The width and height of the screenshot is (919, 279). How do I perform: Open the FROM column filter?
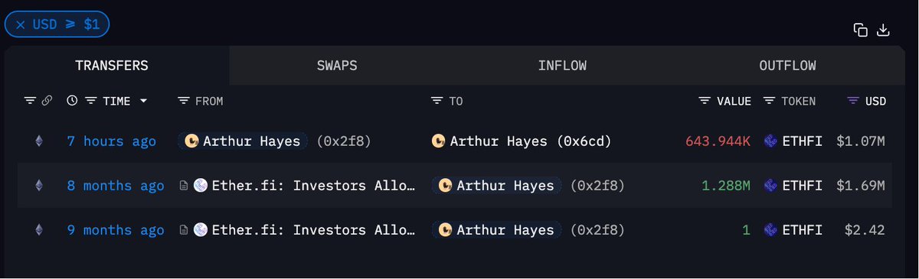click(x=184, y=101)
